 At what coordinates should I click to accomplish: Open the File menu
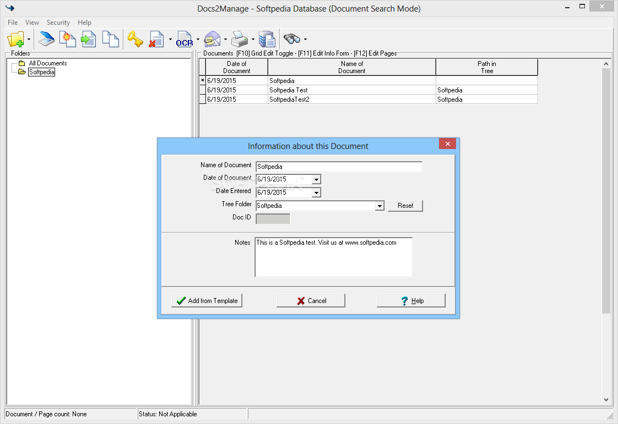click(x=13, y=23)
